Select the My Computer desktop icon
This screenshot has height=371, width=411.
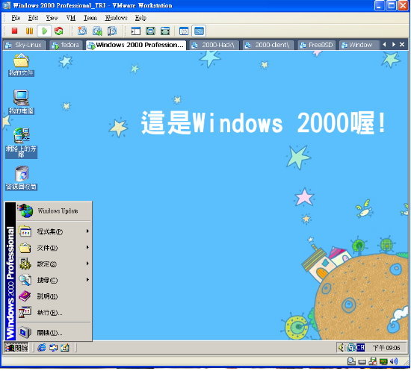point(21,102)
